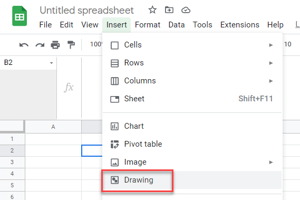The image size is (300, 200).
Task: Click the Columns icon in Insert menu
Action: [x=114, y=81]
